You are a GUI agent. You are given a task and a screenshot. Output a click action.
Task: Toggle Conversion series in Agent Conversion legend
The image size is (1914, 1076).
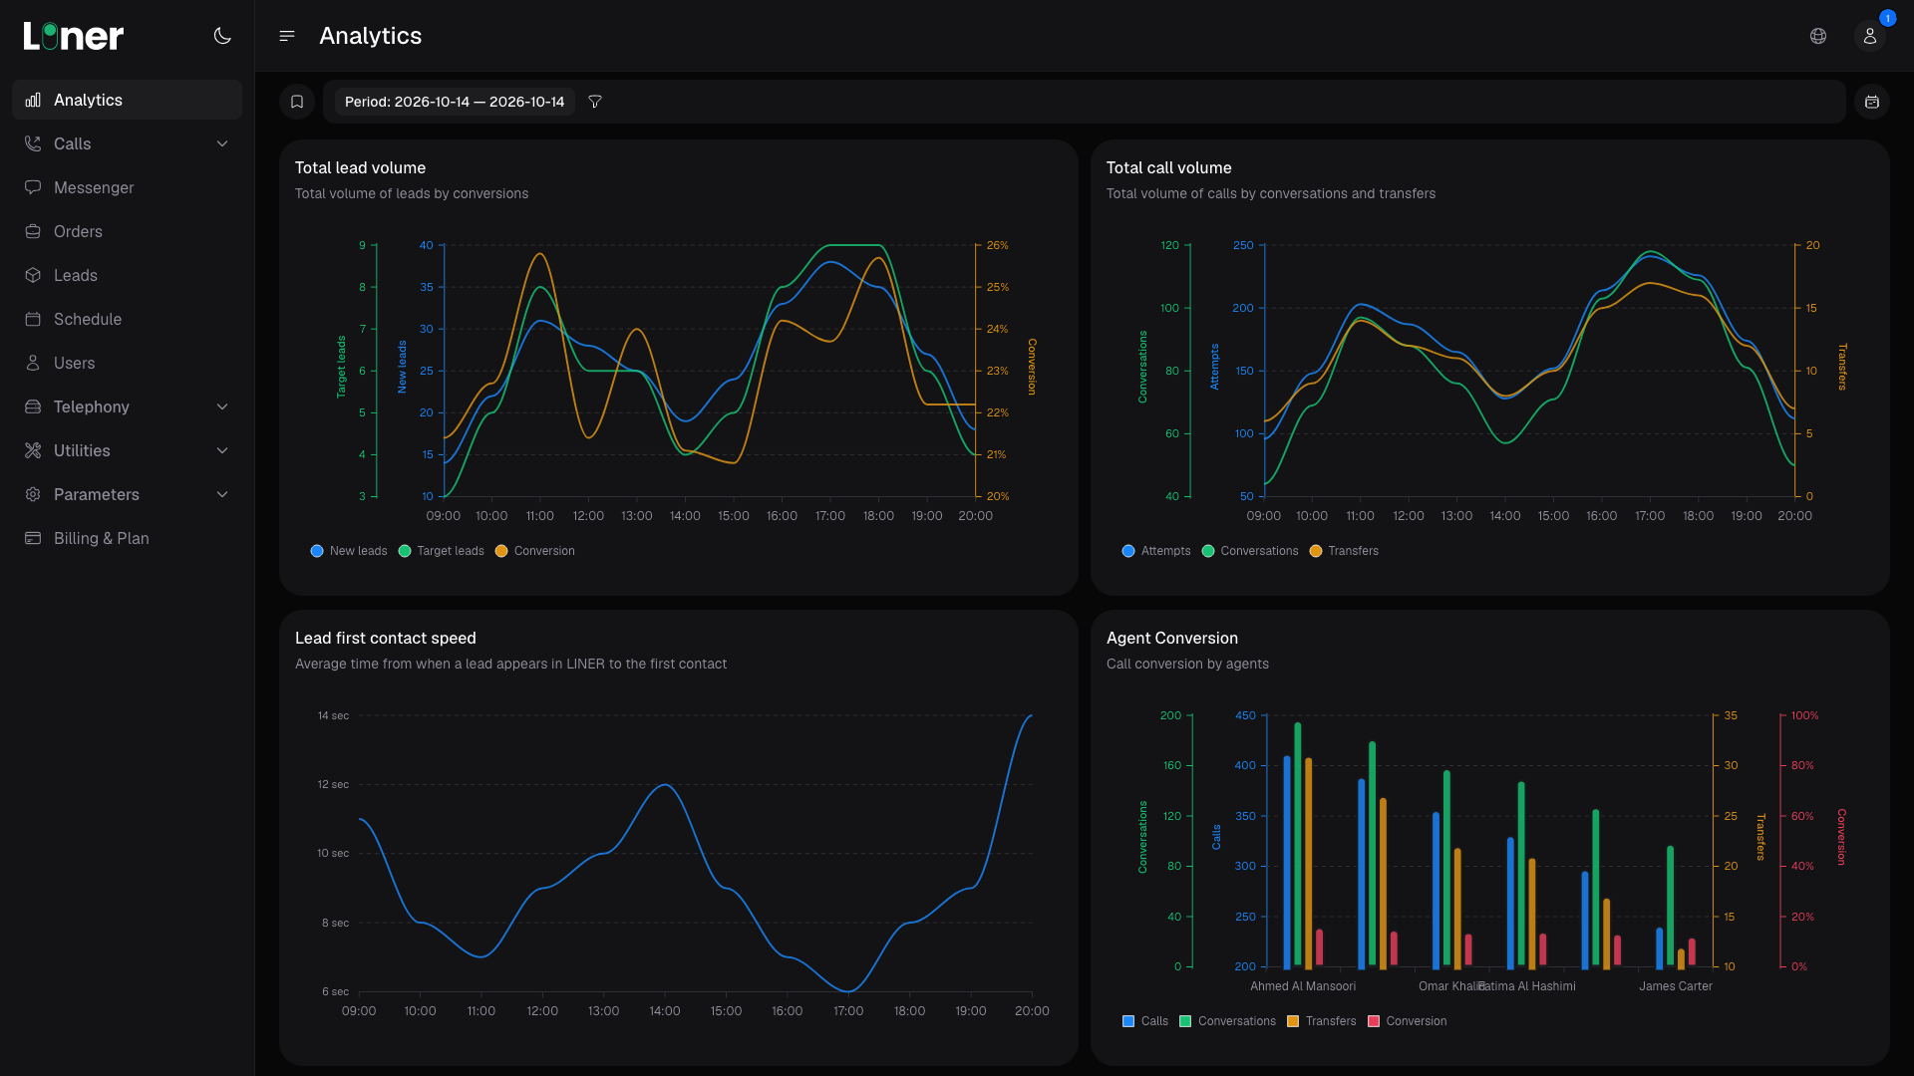tap(1407, 1021)
